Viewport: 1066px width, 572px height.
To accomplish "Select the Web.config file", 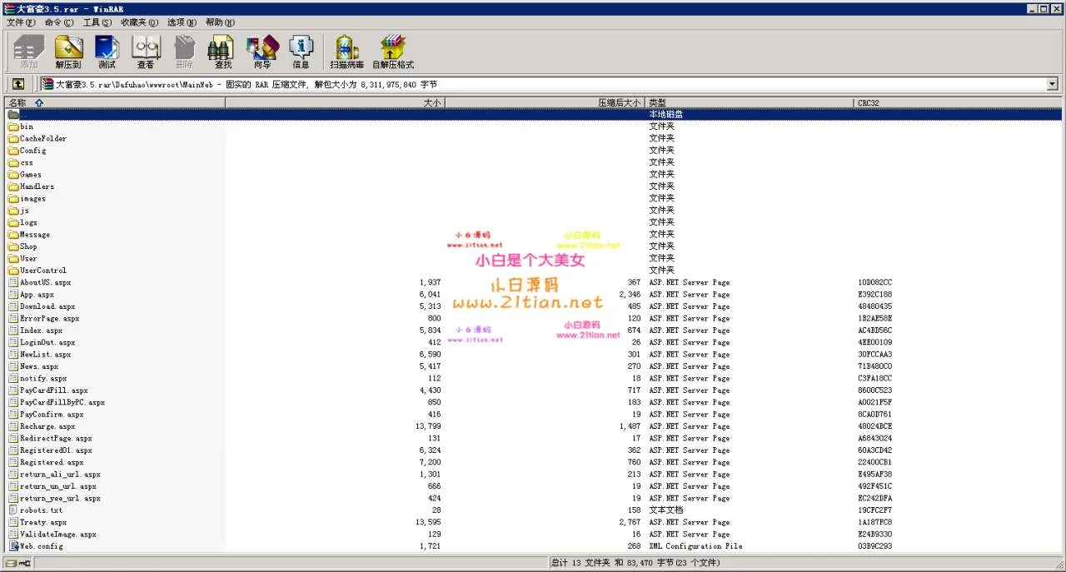I will (x=41, y=546).
